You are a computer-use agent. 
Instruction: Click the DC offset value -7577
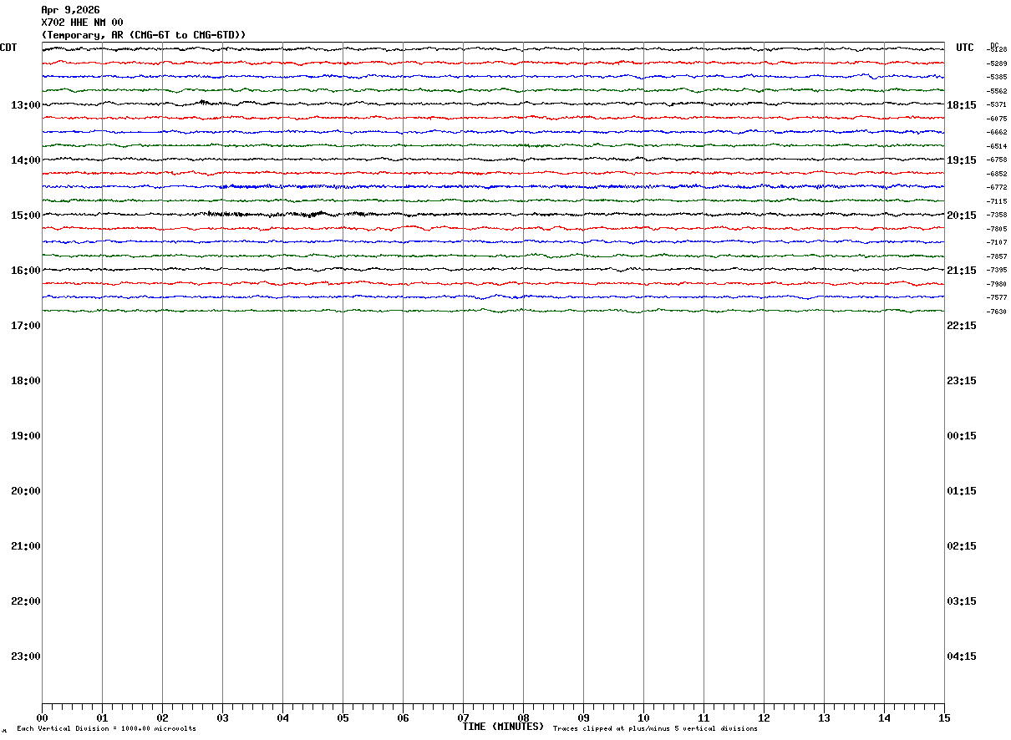pos(997,297)
